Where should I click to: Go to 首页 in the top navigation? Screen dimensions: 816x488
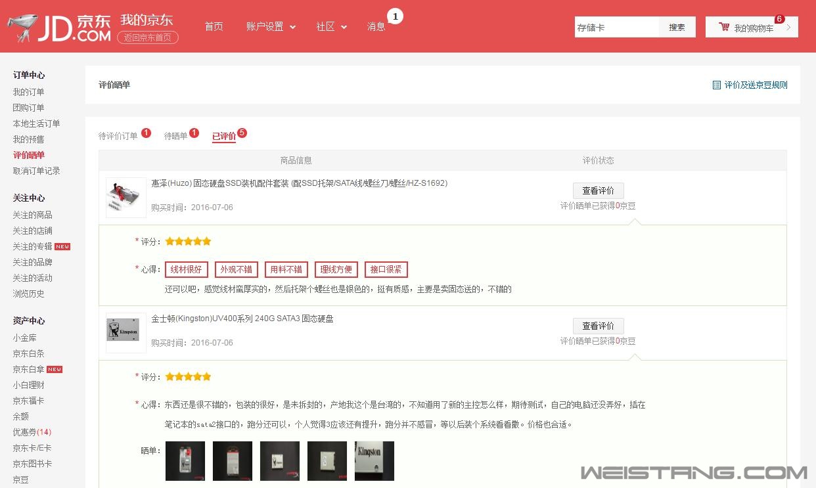pos(214,26)
